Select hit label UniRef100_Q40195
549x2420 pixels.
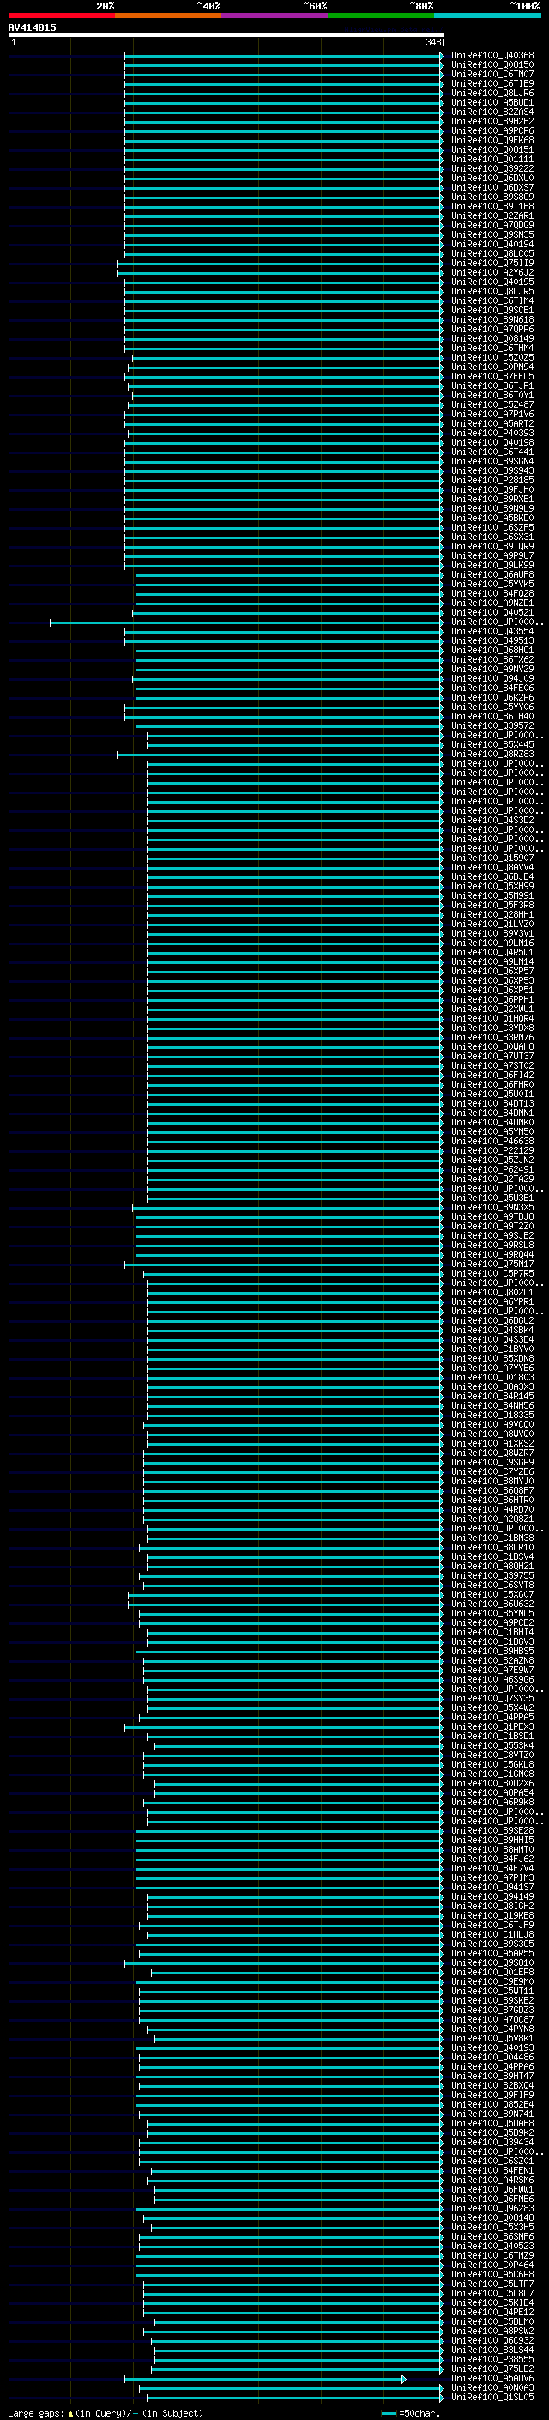click(492, 282)
